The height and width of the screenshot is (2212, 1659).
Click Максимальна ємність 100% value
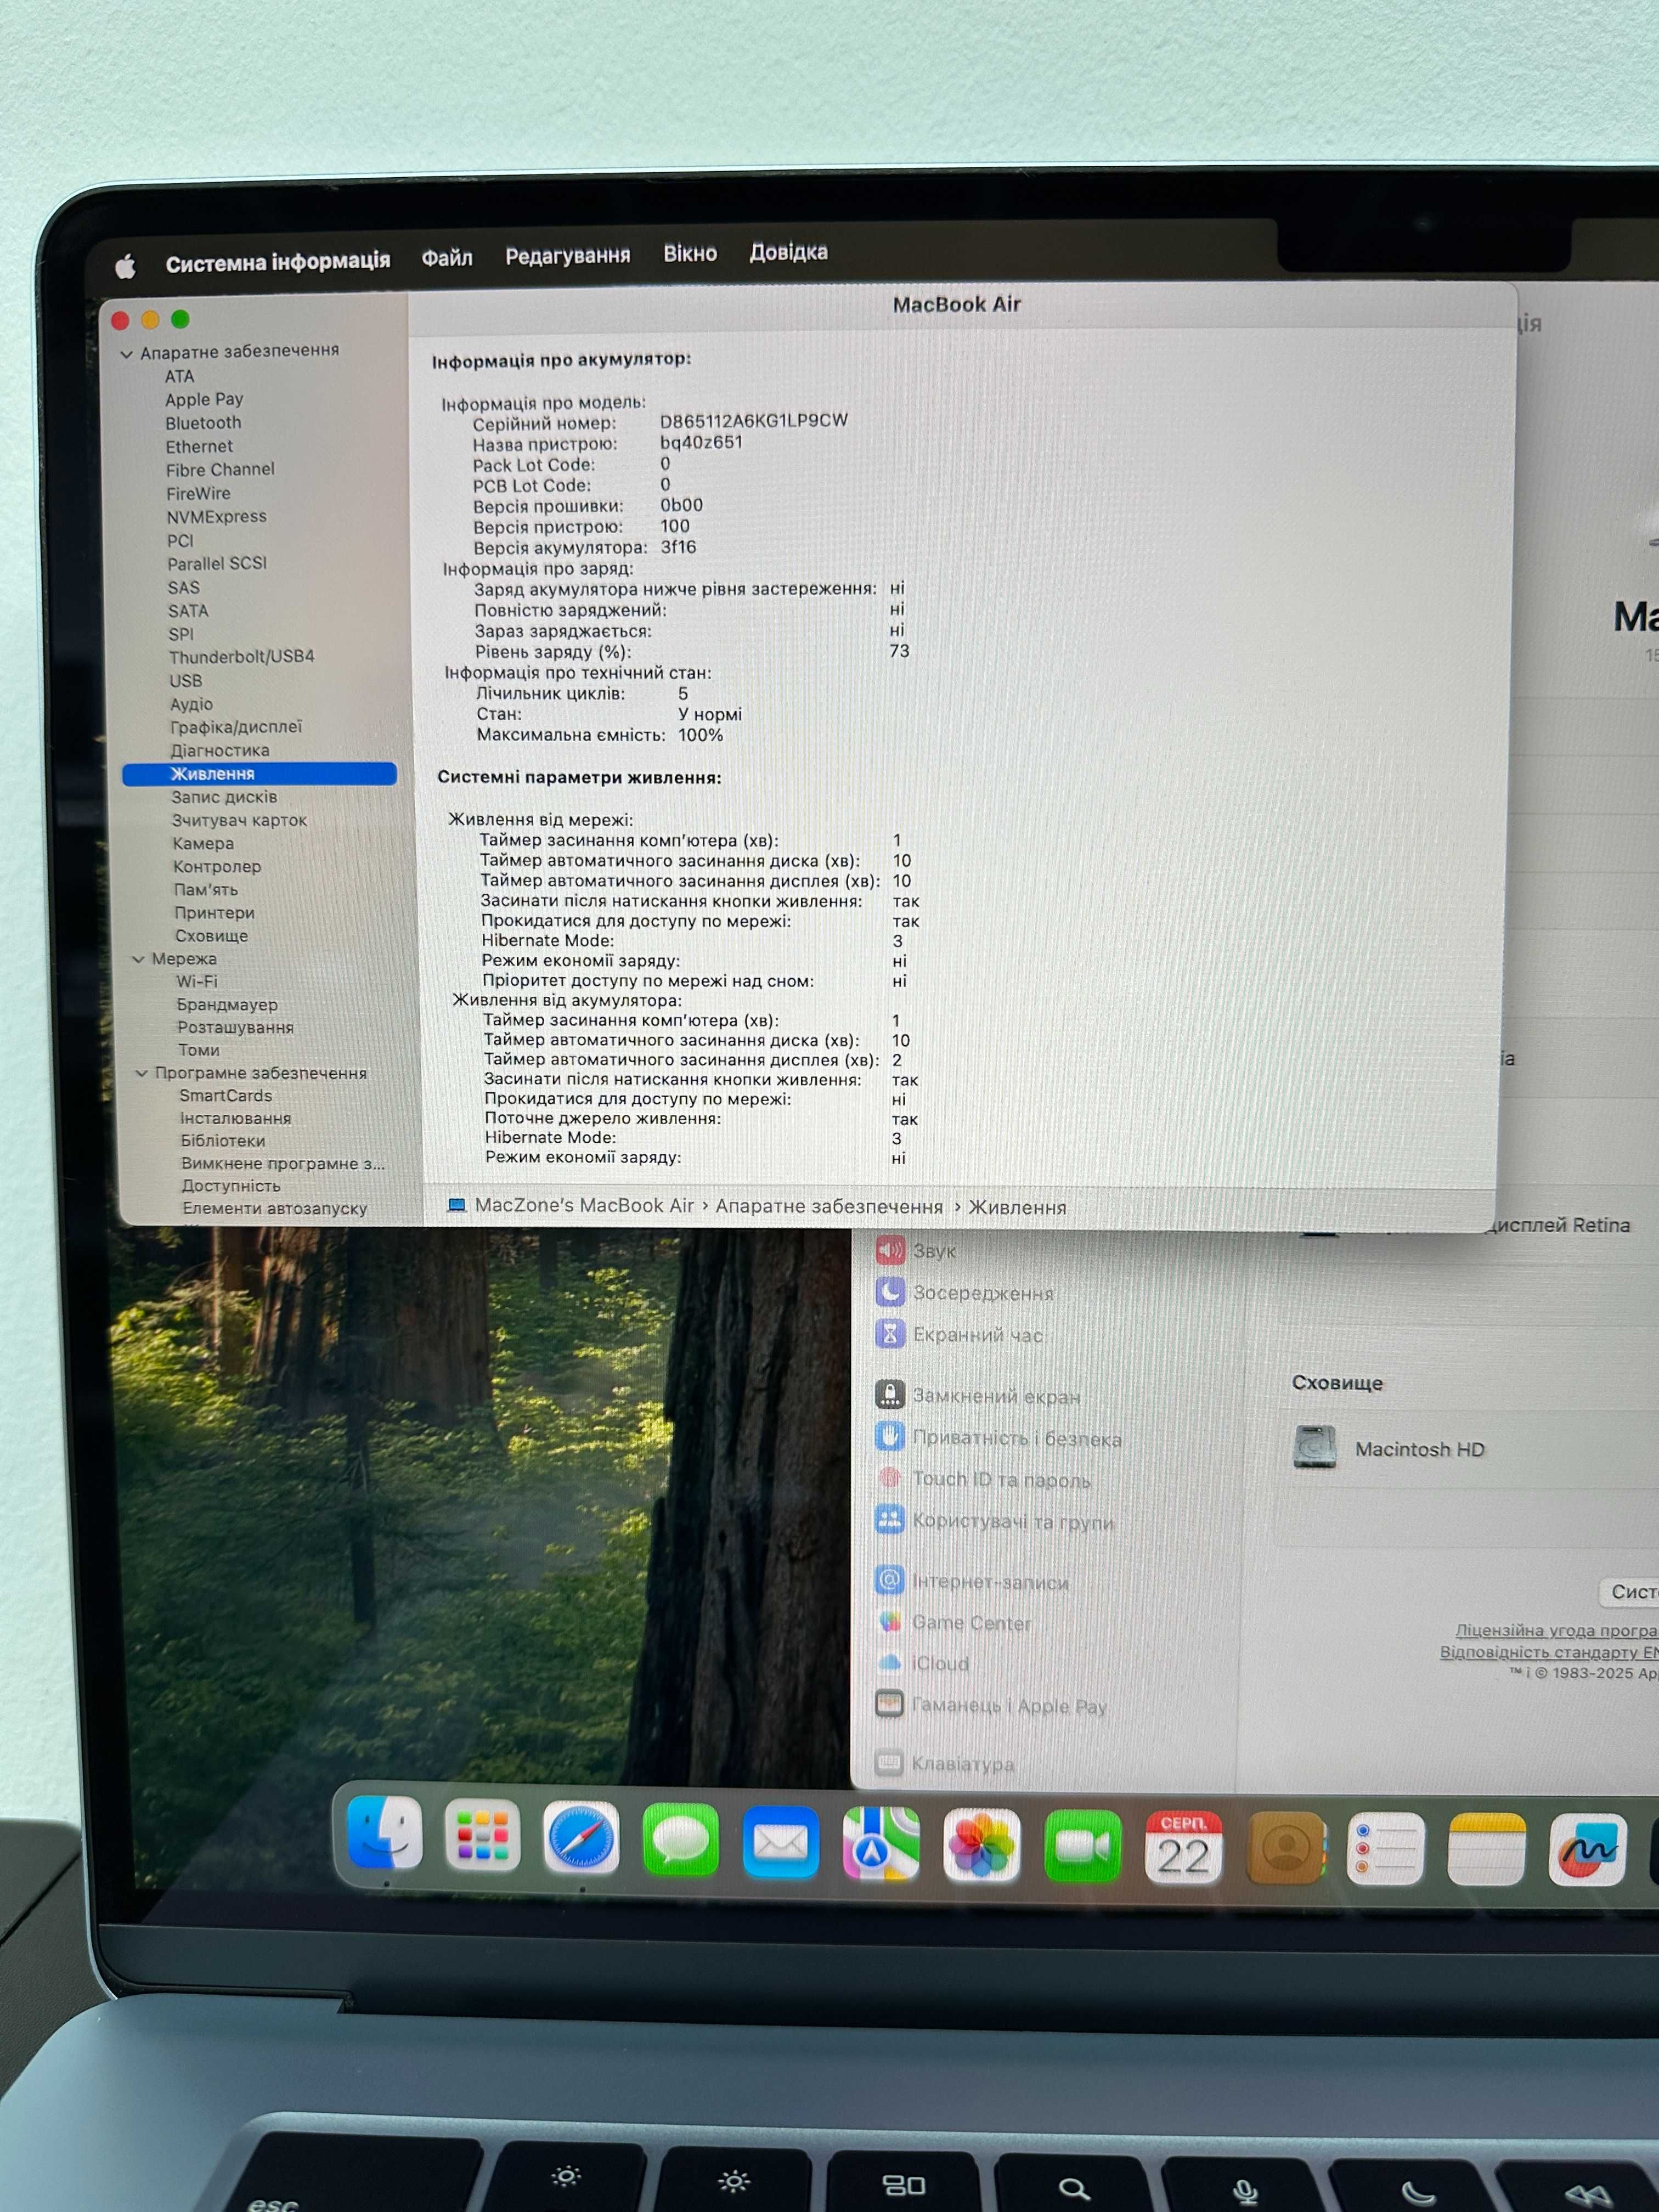700,735
